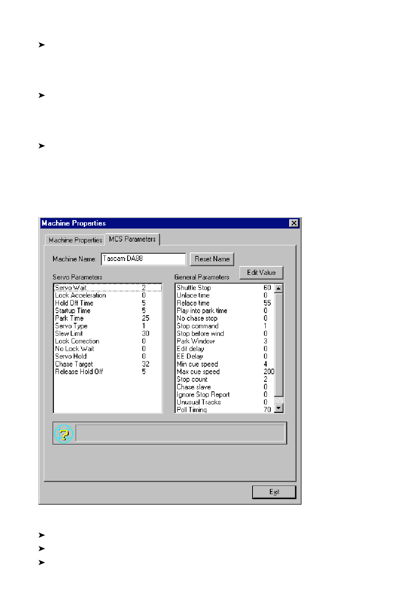Screen dimensions: 400x593
Task: Select the Ignore Stop Report parameter
Action: (x=225, y=394)
